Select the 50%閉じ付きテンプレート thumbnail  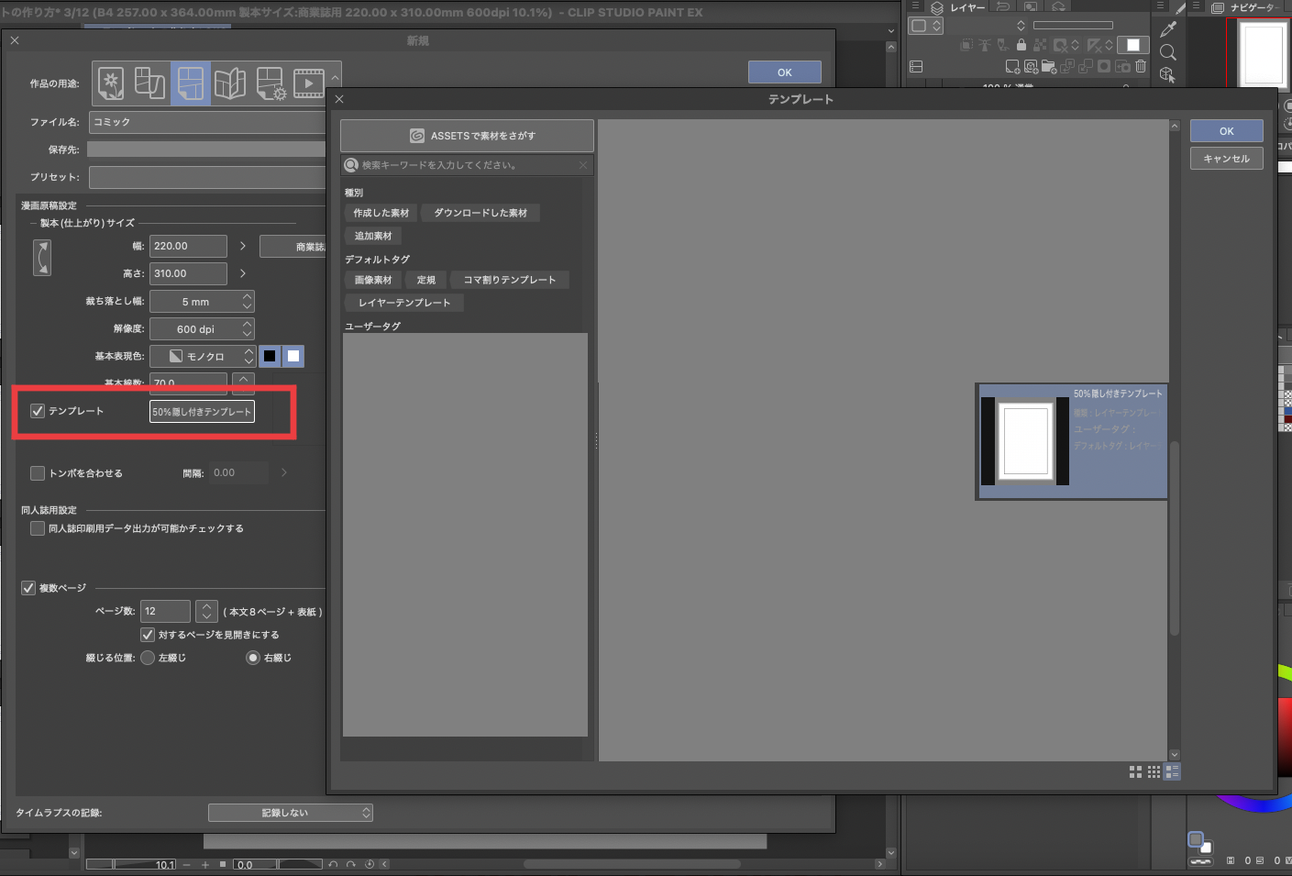[1071, 441]
